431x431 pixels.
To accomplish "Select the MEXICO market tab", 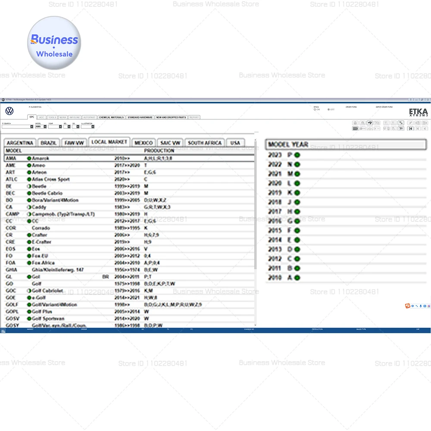I will 144,143.
